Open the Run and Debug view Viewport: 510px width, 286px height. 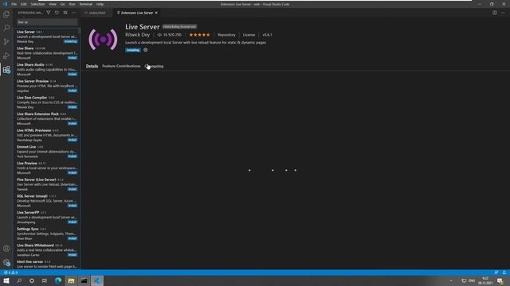click(x=6, y=56)
